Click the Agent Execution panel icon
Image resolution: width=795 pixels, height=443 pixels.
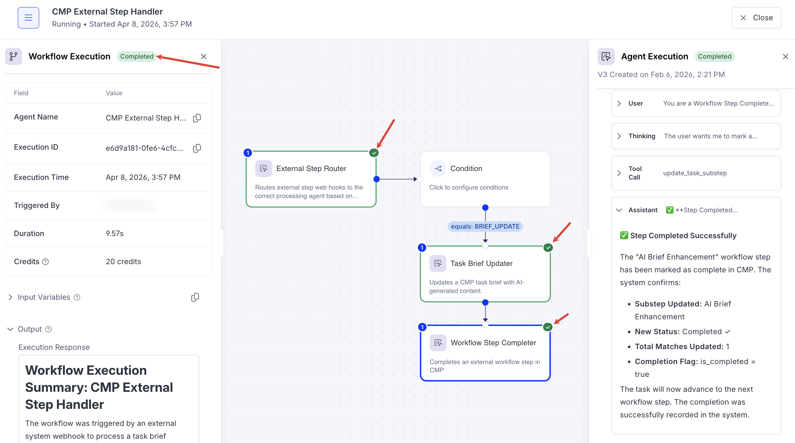(606, 57)
